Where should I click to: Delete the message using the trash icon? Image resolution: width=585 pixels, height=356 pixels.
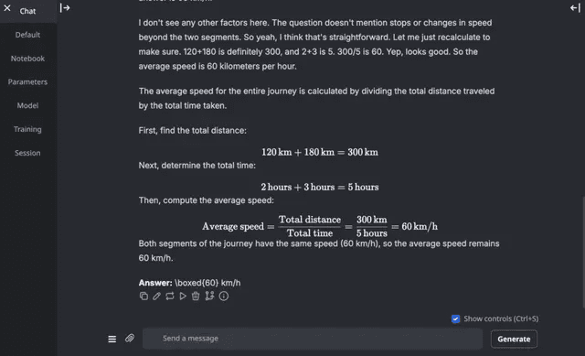click(196, 297)
